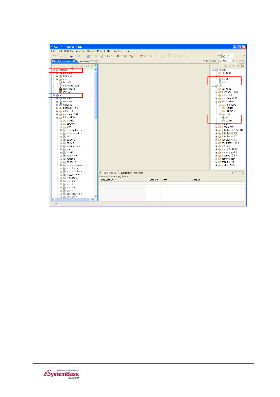Click the New C/C++ Project icon
Viewport: 280px width, 397px height.
click(88, 56)
